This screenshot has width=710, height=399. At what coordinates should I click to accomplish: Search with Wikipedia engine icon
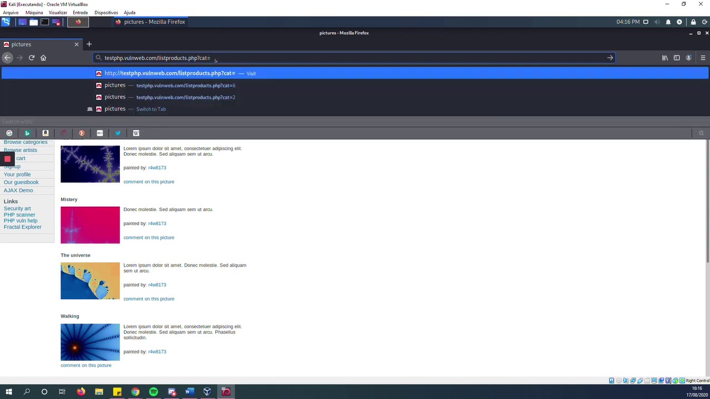coord(136,133)
